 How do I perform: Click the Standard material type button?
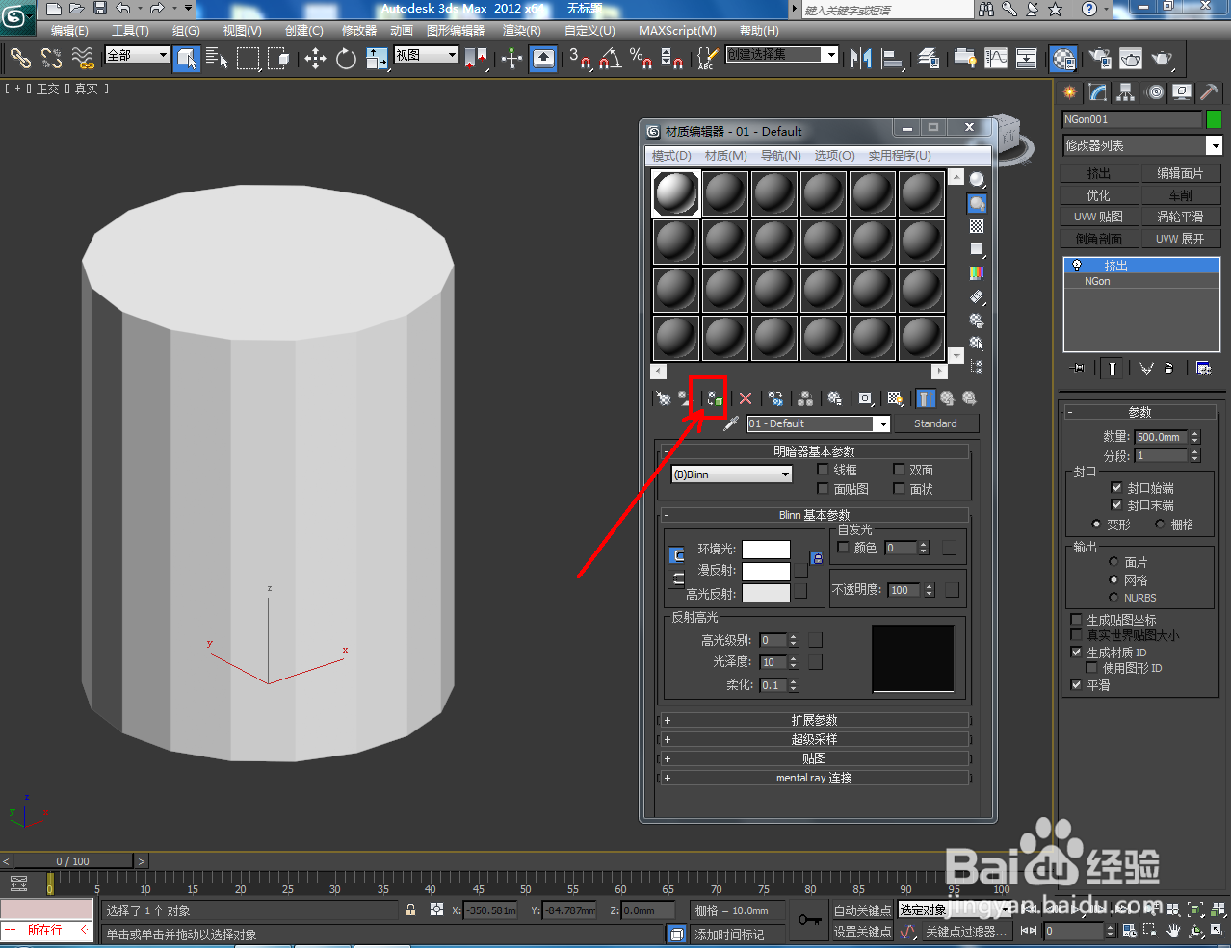coord(935,423)
